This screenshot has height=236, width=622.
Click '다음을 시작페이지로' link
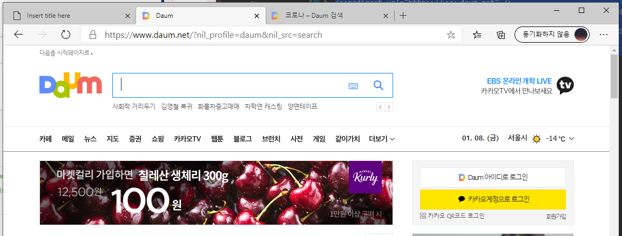click(x=66, y=52)
